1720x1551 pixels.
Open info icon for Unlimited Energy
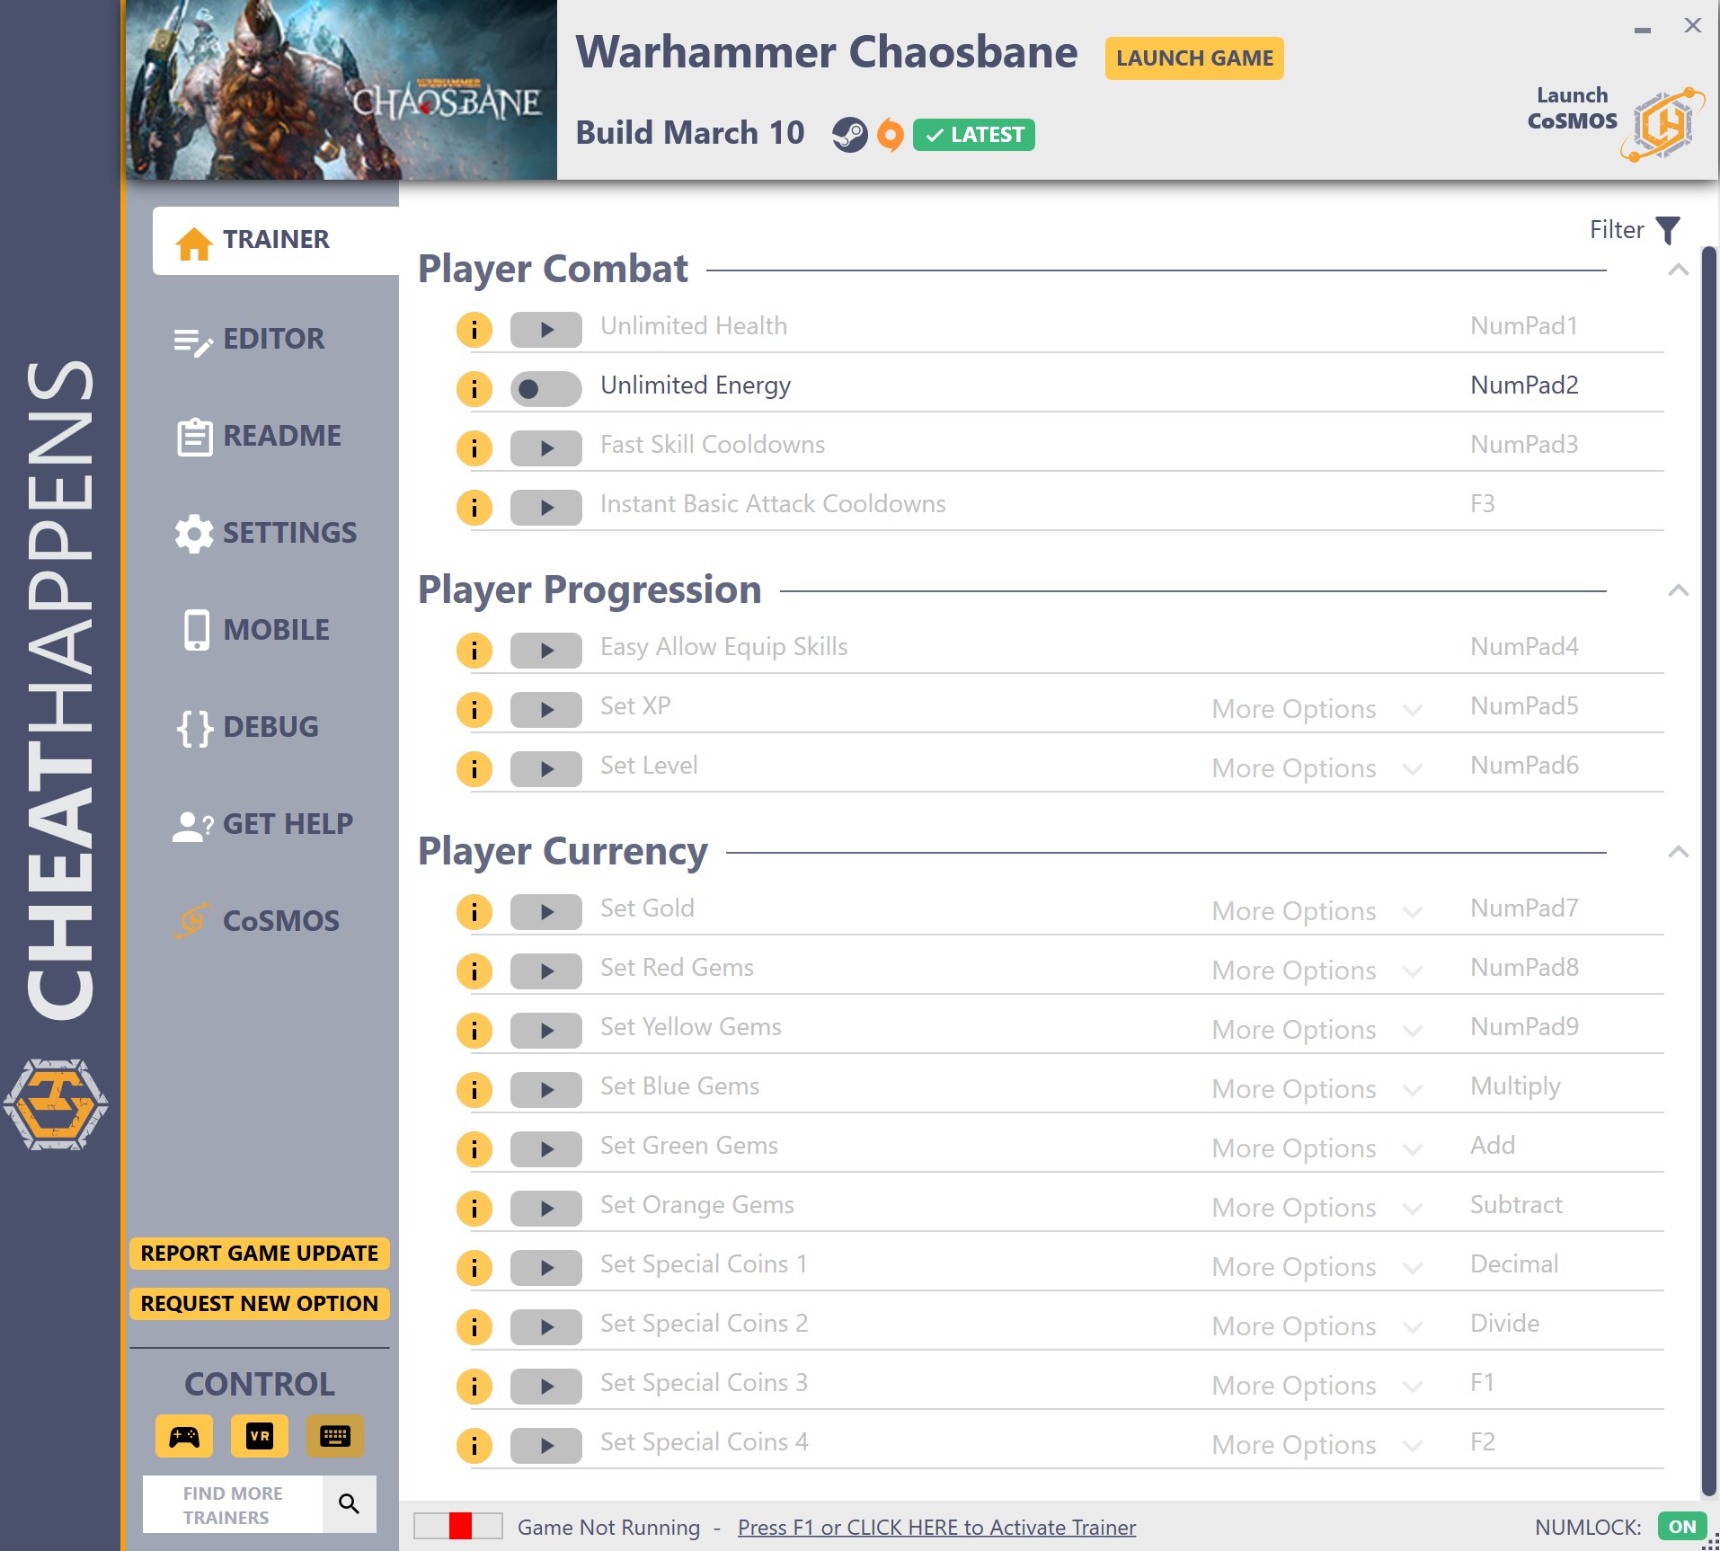[x=474, y=389]
